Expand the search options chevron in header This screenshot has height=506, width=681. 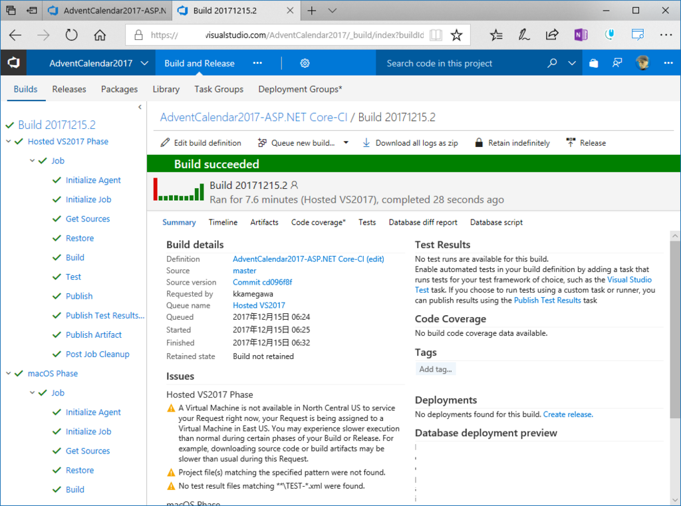(572, 63)
